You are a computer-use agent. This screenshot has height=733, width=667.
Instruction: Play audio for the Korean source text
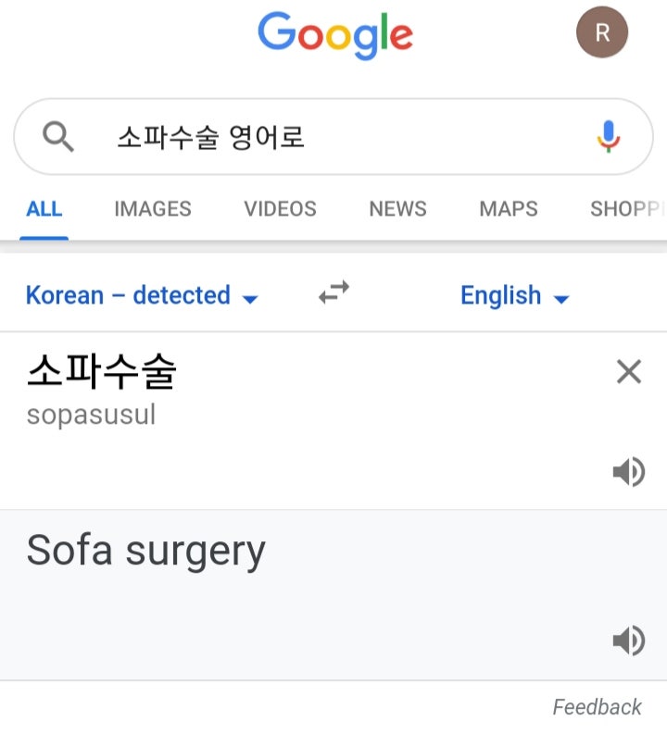(x=629, y=471)
